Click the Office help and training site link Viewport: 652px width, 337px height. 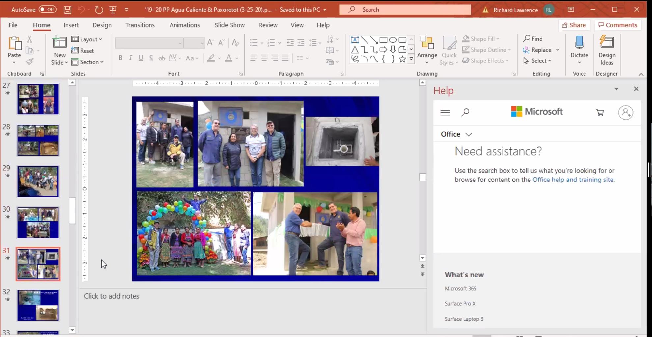click(573, 180)
